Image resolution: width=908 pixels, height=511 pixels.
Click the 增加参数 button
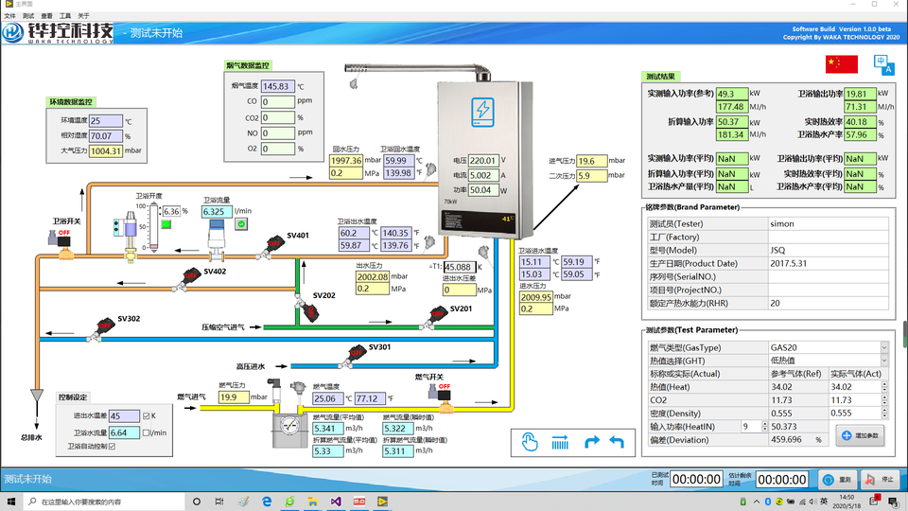point(859,434)
